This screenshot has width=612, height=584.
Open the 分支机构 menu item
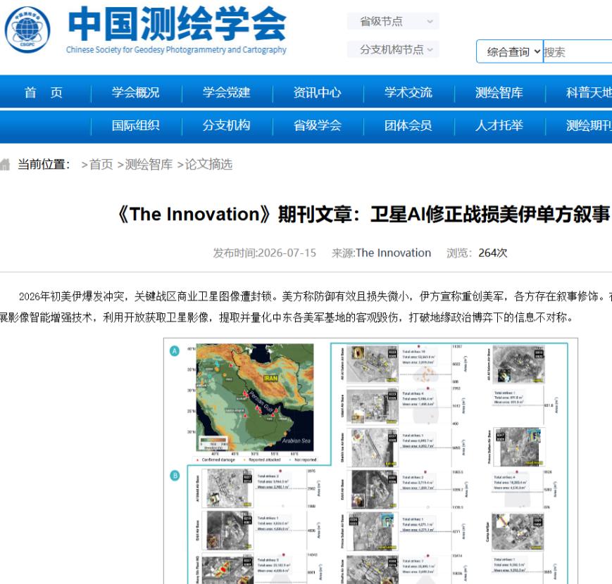click(x=226, y=125)
